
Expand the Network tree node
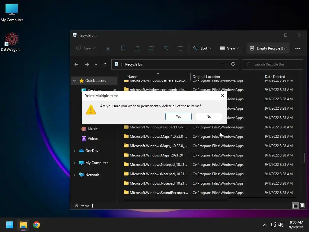pos(74,175)
